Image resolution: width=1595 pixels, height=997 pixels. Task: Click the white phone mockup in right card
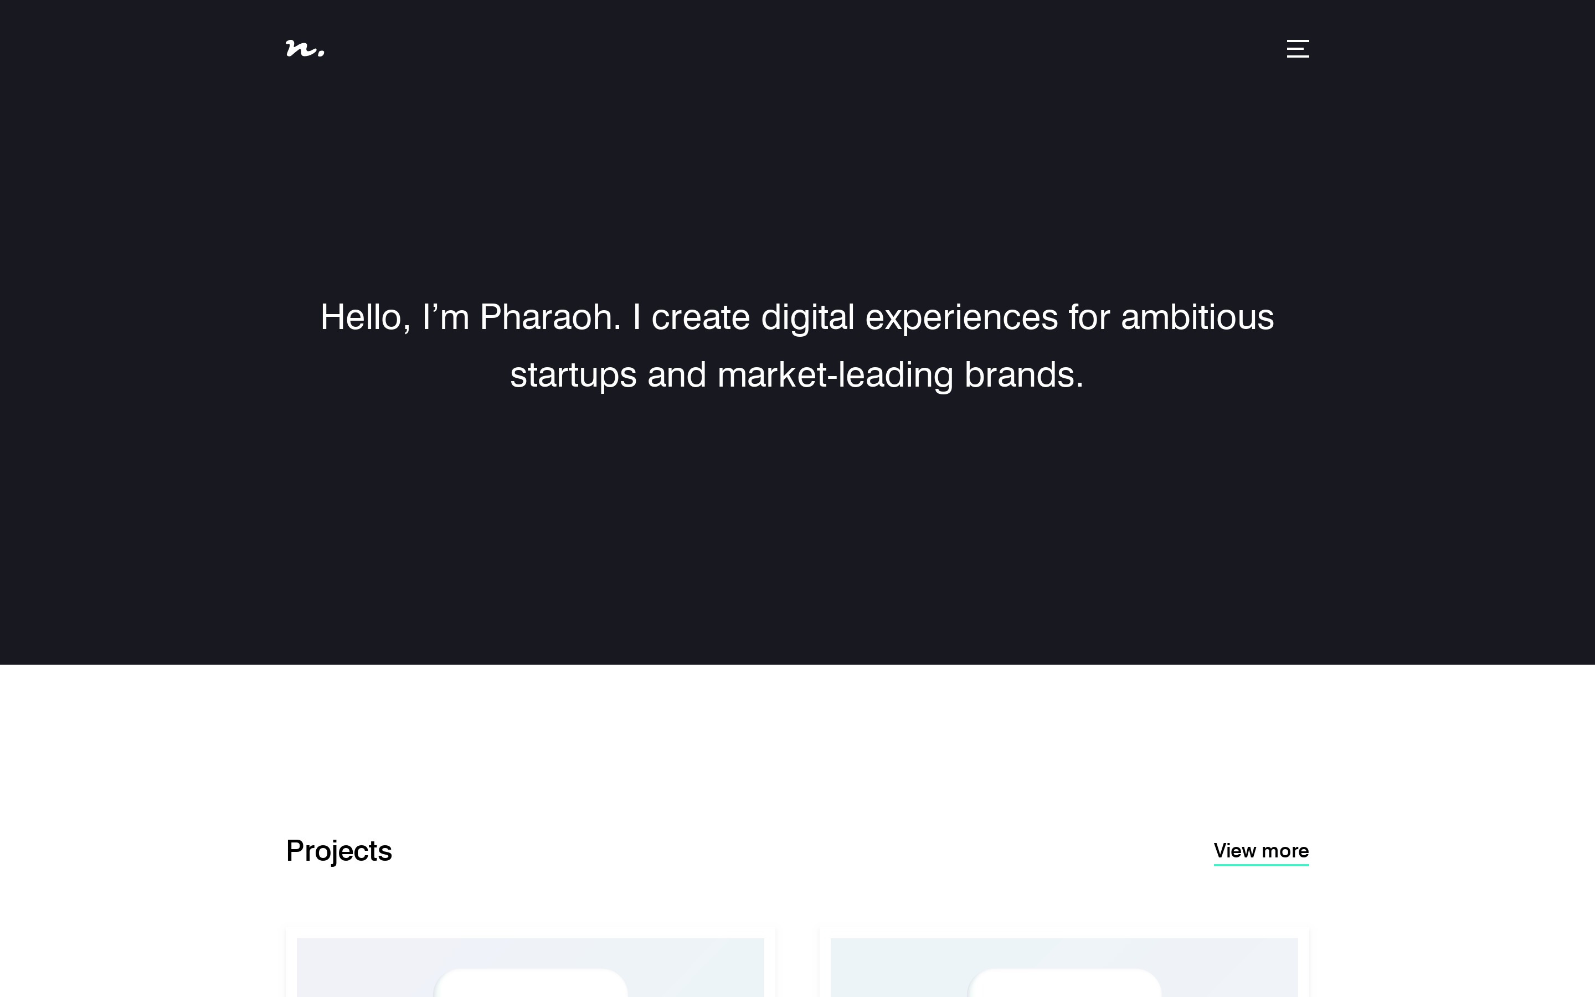[x=1064, y=983]
